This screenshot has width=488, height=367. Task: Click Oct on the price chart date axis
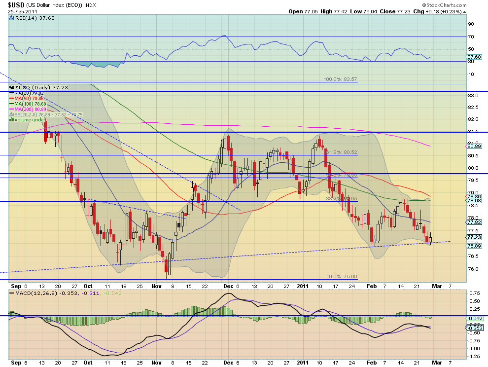[x=88, y=286]
